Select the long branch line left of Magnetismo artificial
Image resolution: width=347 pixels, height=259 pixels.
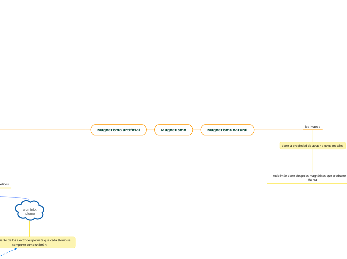[45, 130]
